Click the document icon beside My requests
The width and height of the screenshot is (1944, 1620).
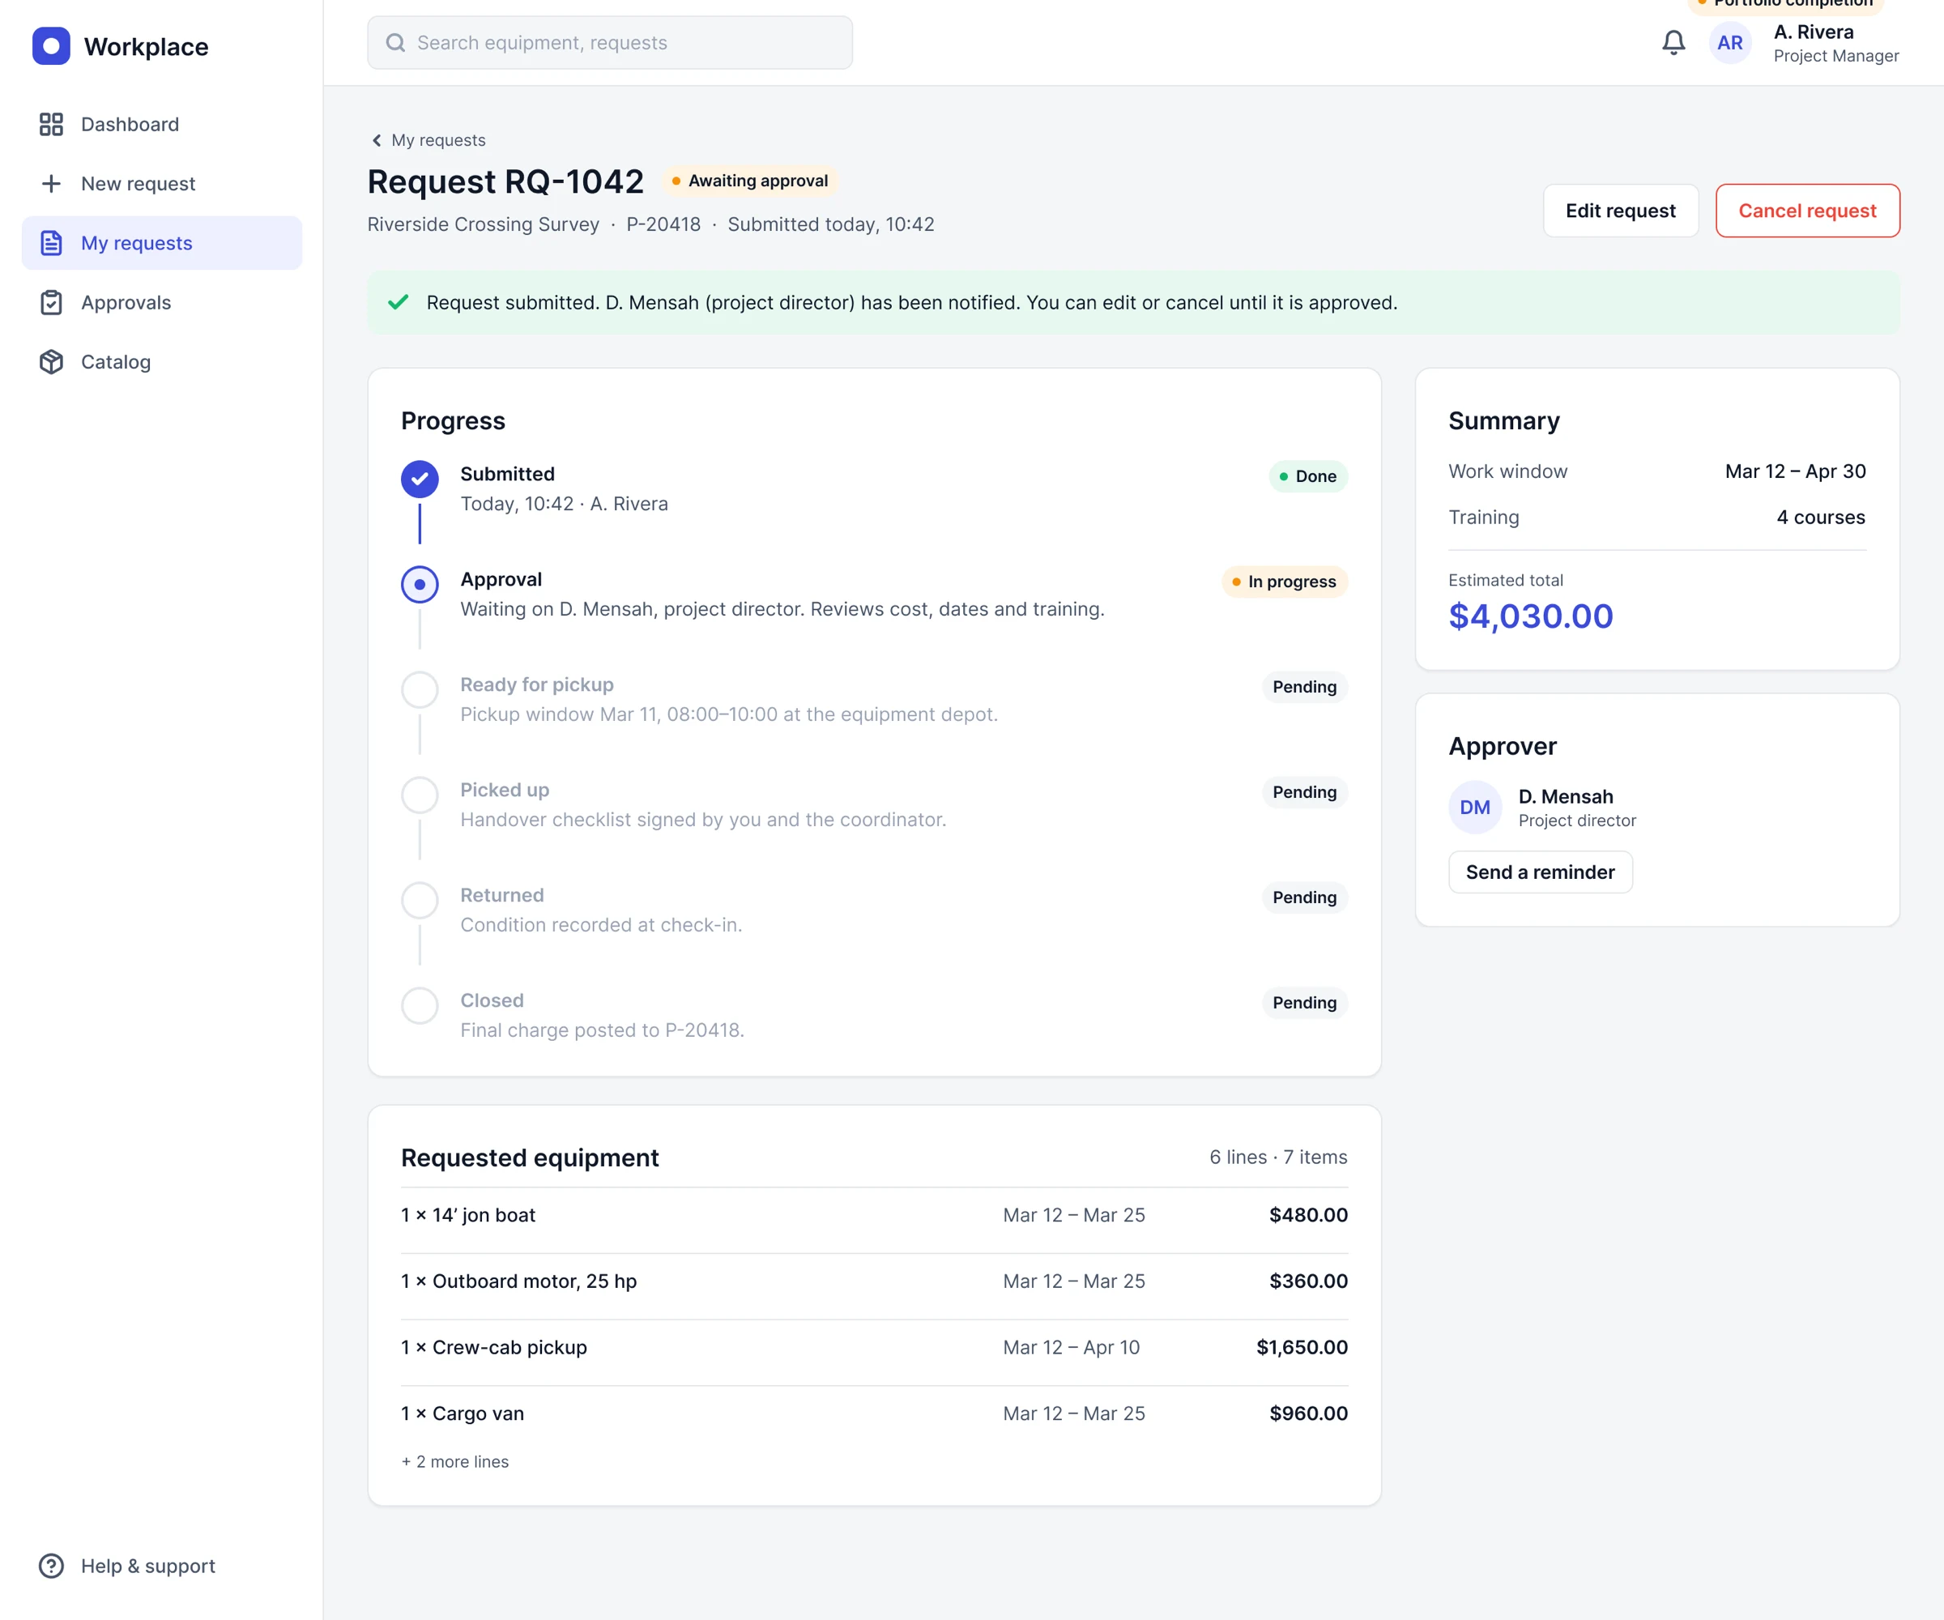tap(51, 242)
